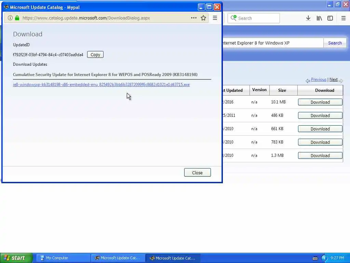The height and width of the screenshot is (263, 350).
Task: Click the catalog search query text box
Action: [273, 43]
